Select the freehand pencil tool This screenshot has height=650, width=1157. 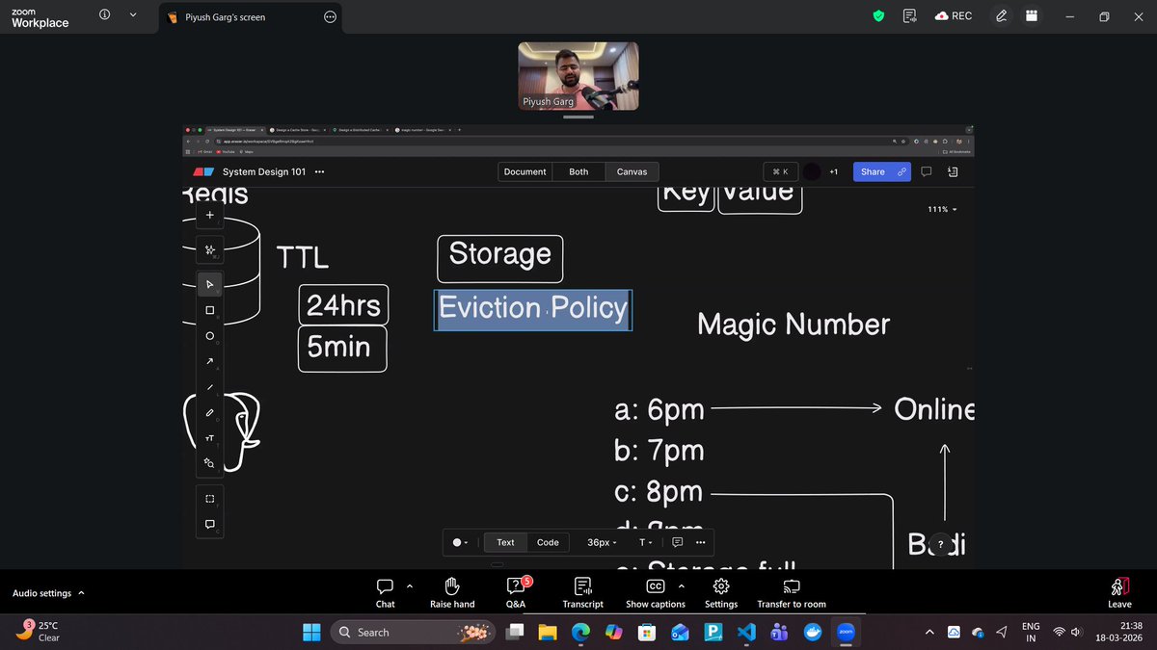tap(209, 412)
